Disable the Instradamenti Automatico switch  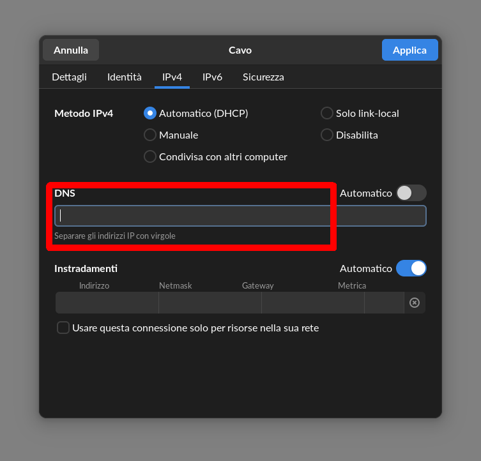pyautogui.click(x=411, y=268)
